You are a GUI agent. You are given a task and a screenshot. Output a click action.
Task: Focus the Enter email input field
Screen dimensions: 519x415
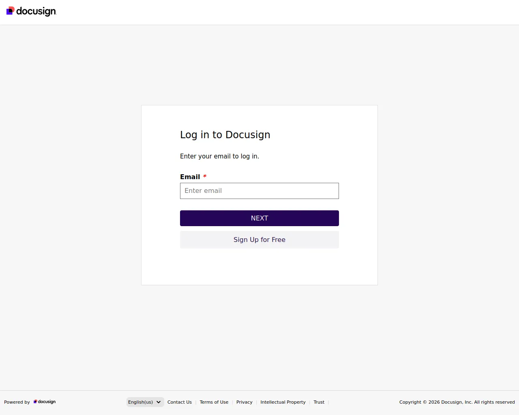pos(259,191)
